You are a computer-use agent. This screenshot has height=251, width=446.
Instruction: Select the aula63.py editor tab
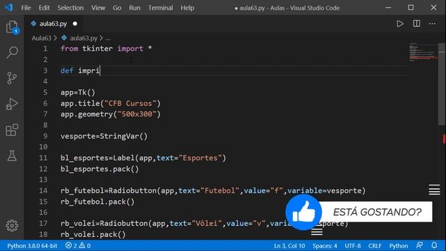[53, 24]
